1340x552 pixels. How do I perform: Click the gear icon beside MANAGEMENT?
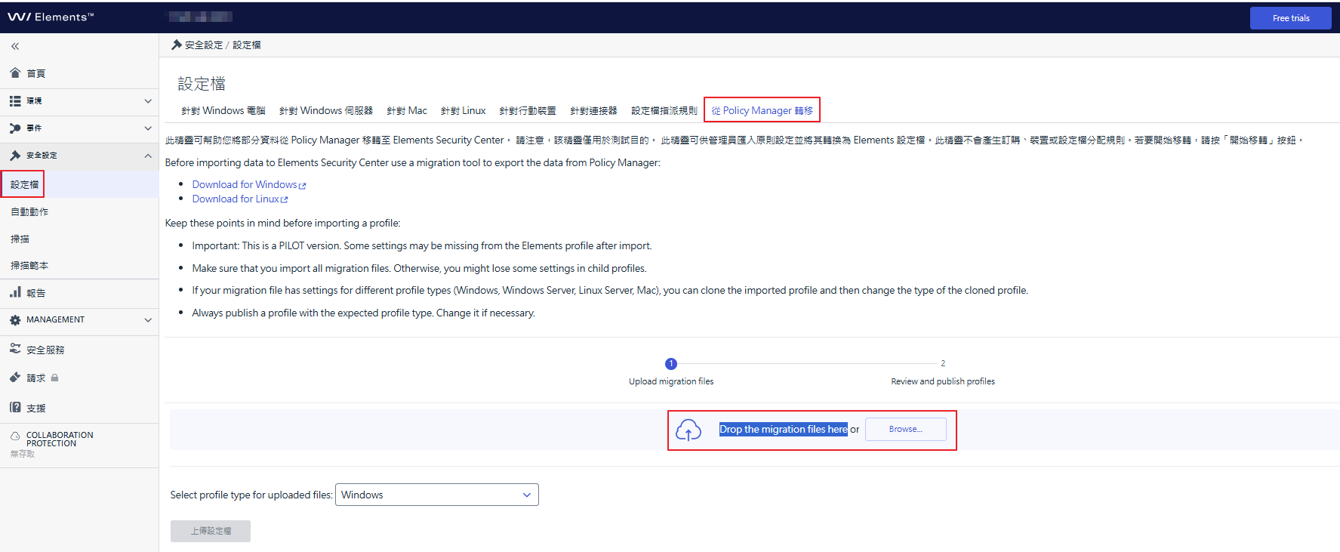coord(15,320)
